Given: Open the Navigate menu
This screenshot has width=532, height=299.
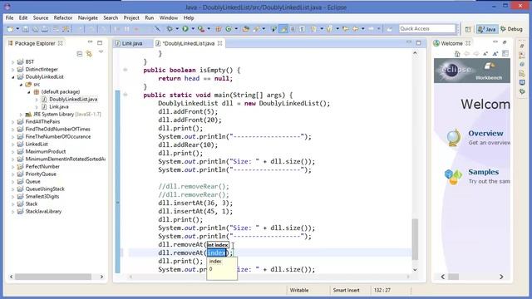Looking at the screenshot, I should (x=87, y=17).
